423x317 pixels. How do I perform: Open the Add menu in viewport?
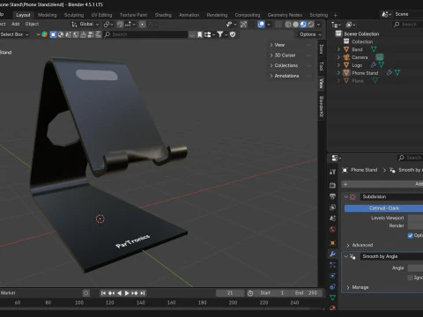pos(15,24)
